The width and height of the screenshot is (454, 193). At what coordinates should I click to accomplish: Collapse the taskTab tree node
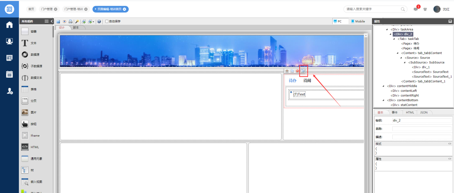click(x=394, y=39)
